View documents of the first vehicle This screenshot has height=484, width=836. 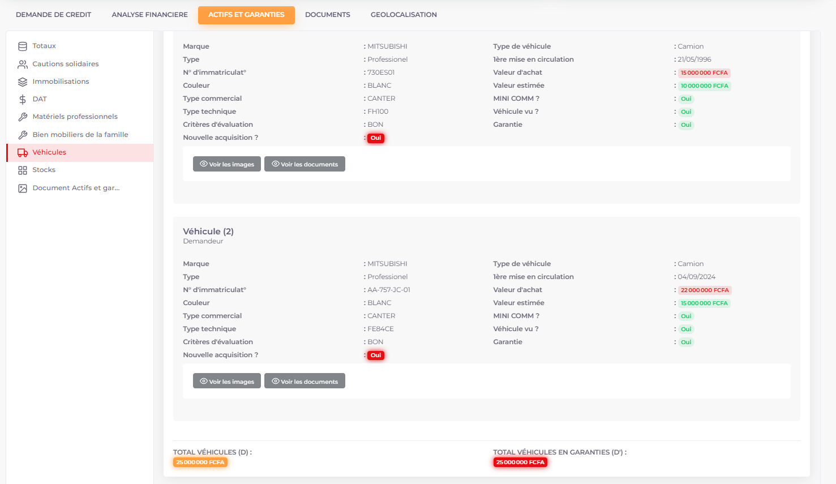coord(305,164)
